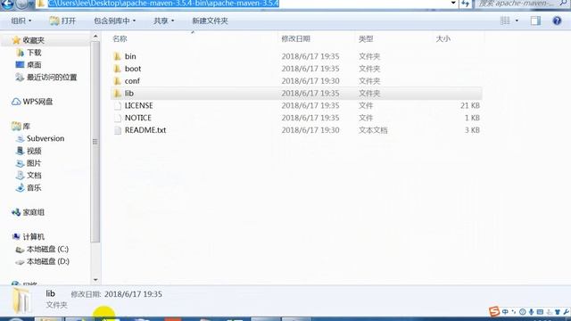Click the navigation pane scroll up arrow
This screenshot has width=571, height=321.
coord(95,36)
